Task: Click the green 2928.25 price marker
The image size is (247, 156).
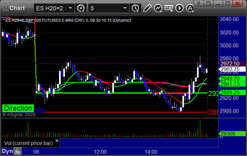Action: pos(232,92)
